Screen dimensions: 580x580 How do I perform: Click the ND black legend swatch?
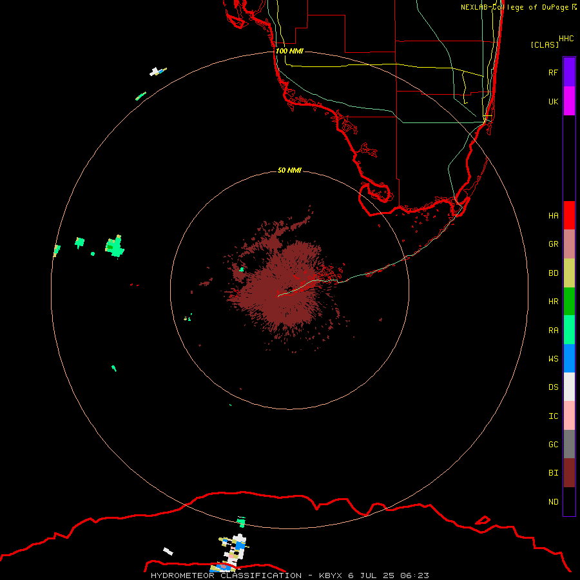[x=569, y=501]
